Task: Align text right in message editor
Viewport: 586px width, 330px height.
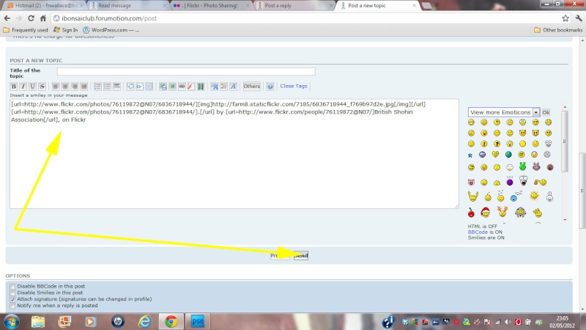Action: [x=75, y=87]
